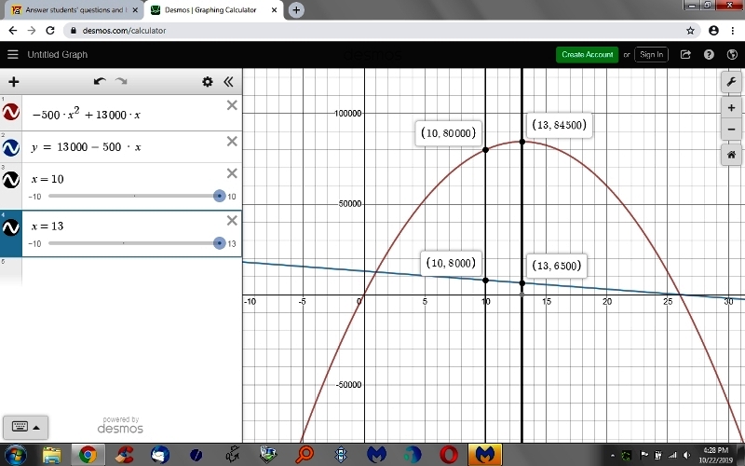The image size is (745, 466).
Task: Open a new browser tab
Action: point(296,10)
